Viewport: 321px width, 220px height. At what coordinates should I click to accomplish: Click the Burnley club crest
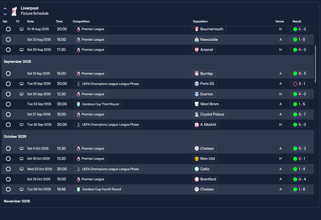197,74
